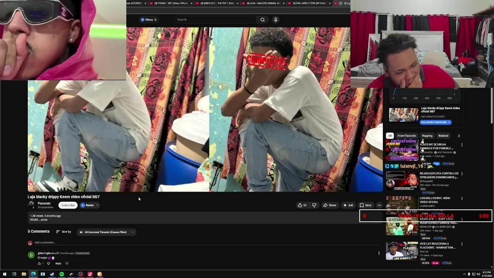
Task: Expand description with ...more
Action: 43,220
